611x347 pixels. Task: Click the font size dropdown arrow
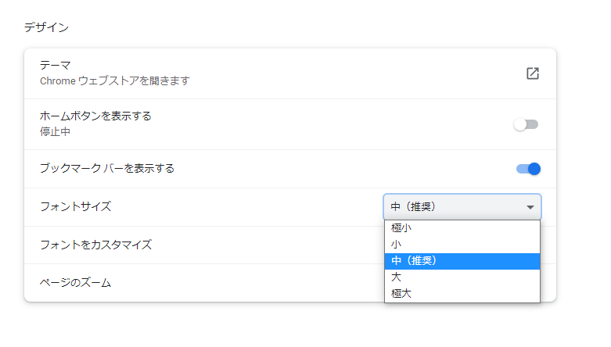pos(530,207)
